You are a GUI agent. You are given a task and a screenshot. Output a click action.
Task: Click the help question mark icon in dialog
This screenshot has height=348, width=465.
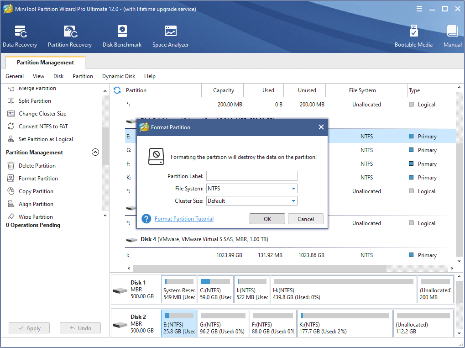click(146, 219)
